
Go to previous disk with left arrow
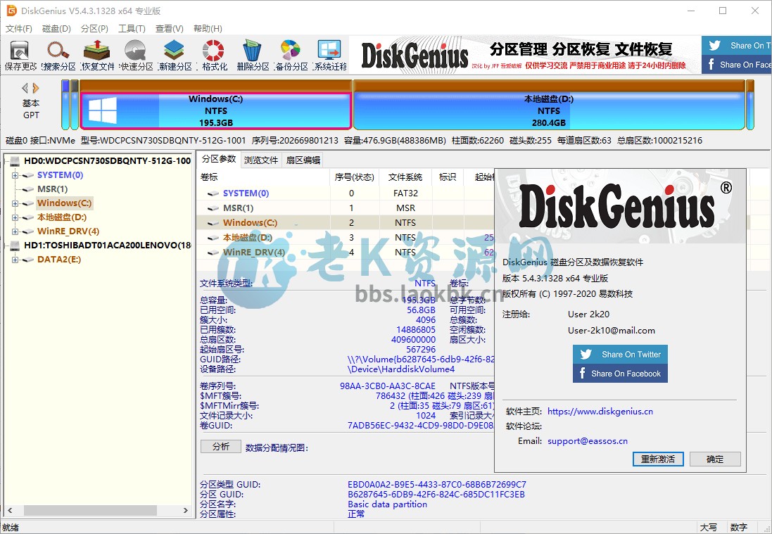[x=25, y=88]
